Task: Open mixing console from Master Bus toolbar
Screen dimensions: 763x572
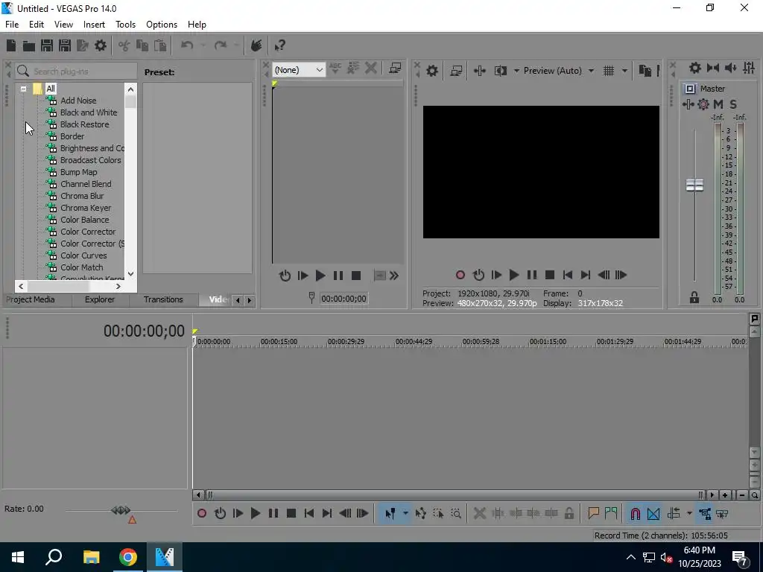Action: [x=749, y=68]
